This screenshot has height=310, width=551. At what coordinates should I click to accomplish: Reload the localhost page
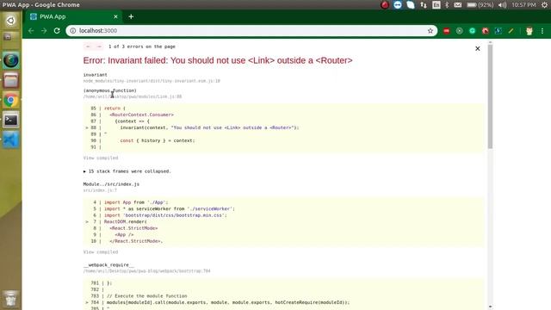57,31
